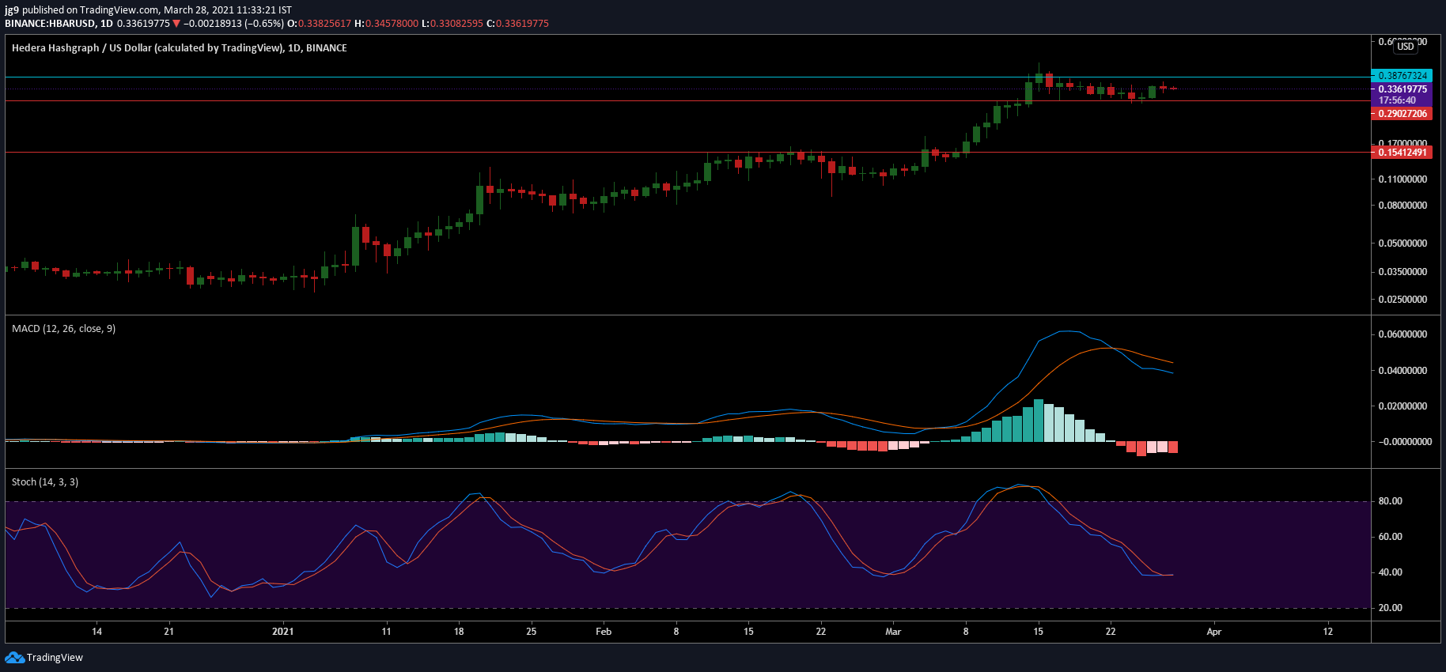The height and width of the screenshot is (672, 1446).
Task: Select the 0.38767324 cyan price label
Action: coord(1401,76)
